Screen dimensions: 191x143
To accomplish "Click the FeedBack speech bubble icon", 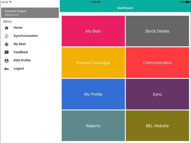I will click(x=7, y=52).
